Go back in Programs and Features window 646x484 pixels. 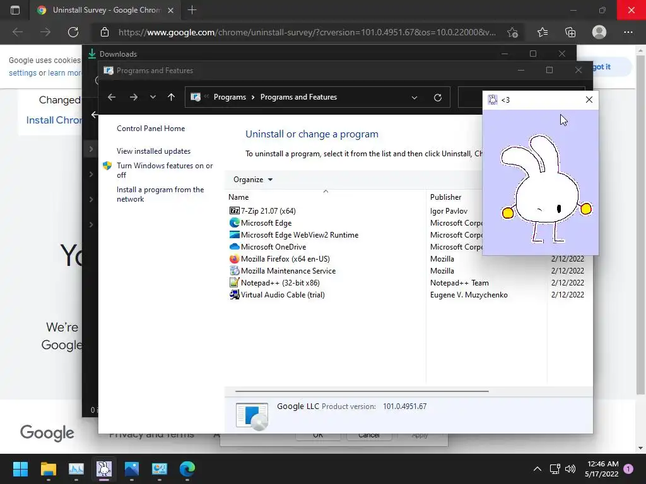(112, 97)
